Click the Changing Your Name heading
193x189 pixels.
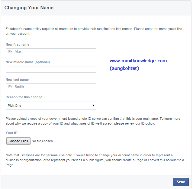[x=29, y=8]
